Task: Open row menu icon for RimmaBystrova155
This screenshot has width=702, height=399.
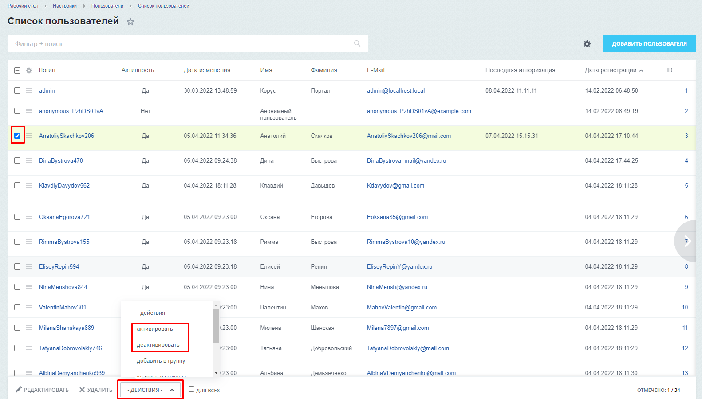Action: (29, 242)
